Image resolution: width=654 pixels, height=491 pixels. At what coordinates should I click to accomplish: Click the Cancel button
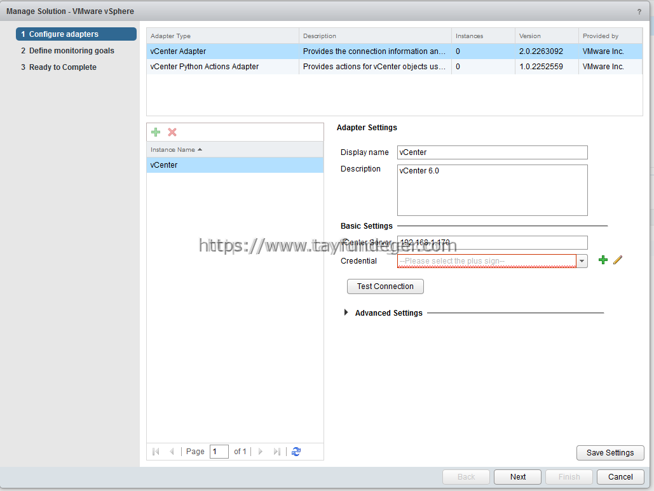click(620, 477)
